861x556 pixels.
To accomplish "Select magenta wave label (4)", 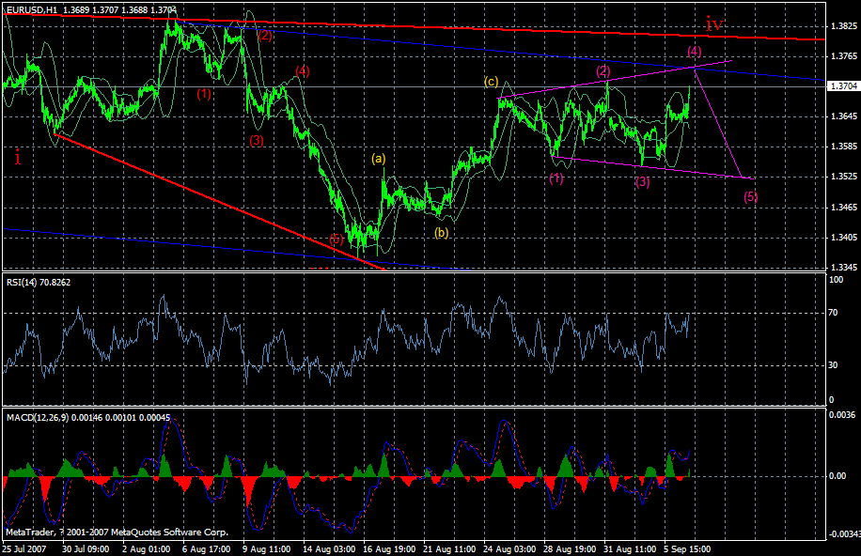I will pyautogui.click(x=694, y=51).
